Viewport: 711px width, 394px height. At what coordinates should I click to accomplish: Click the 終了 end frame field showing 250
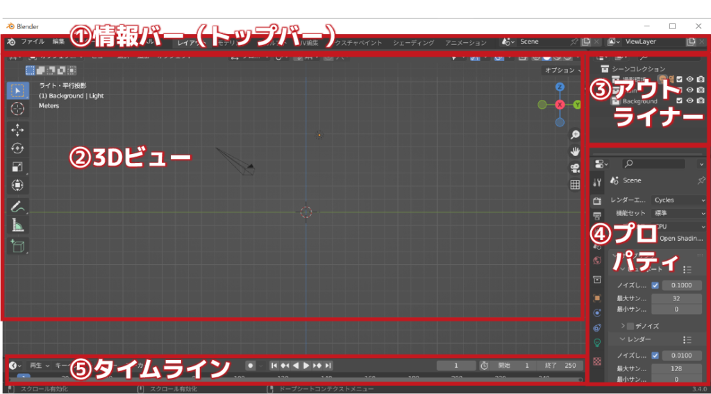point(560,366)
